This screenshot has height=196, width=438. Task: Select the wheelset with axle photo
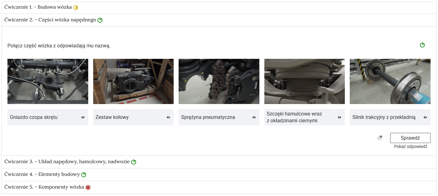[390, 81]
